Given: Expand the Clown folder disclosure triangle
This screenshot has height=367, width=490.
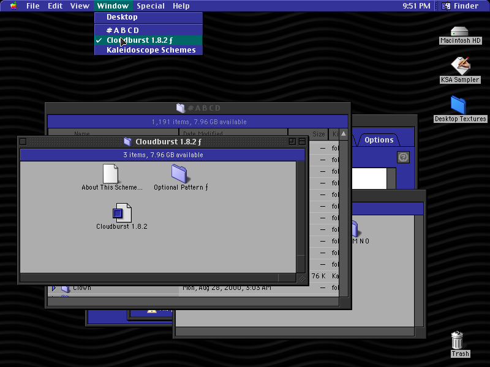Looking at the screenshot, I should pos(54,287).
